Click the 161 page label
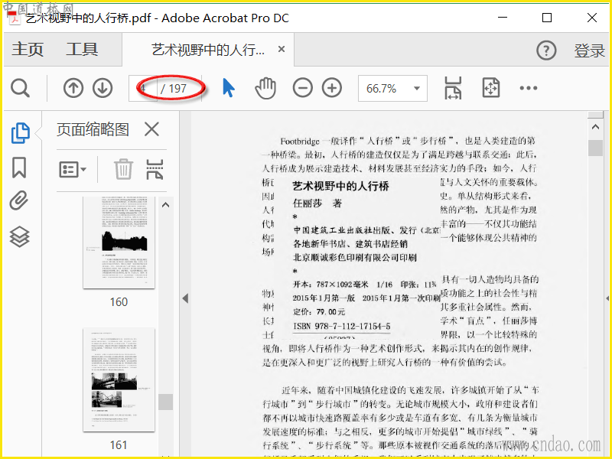612x459 pixels. pos(119,445)
